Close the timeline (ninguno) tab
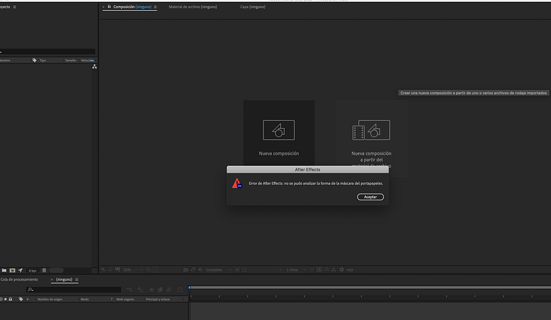Screen dimensions: 551x320 pos(52,280)
